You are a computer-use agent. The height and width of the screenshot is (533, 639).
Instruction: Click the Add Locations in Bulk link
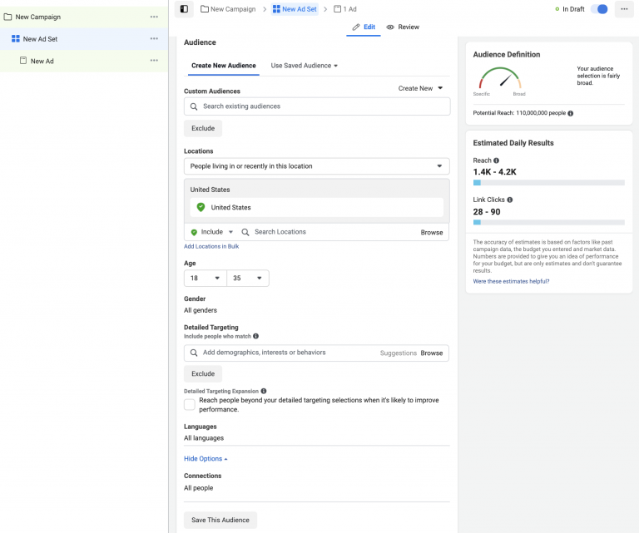coord(211,247)
